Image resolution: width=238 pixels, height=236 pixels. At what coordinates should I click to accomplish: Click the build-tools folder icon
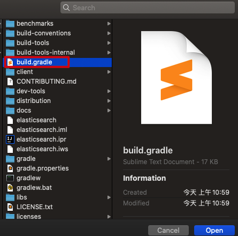(10, 43)
